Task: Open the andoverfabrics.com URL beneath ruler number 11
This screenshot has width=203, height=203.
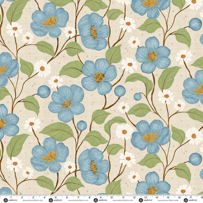Action: click(123, 200)
